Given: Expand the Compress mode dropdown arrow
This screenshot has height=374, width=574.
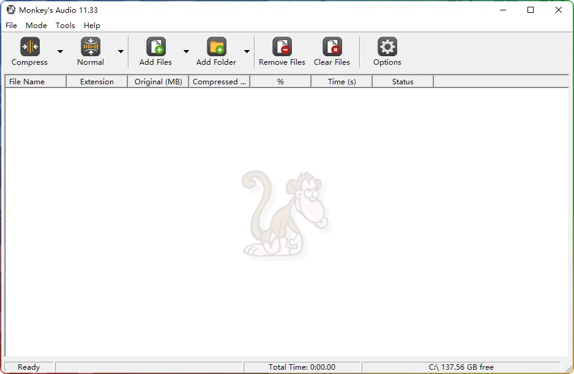Looking at the screenshot, I should pos(60,51).
